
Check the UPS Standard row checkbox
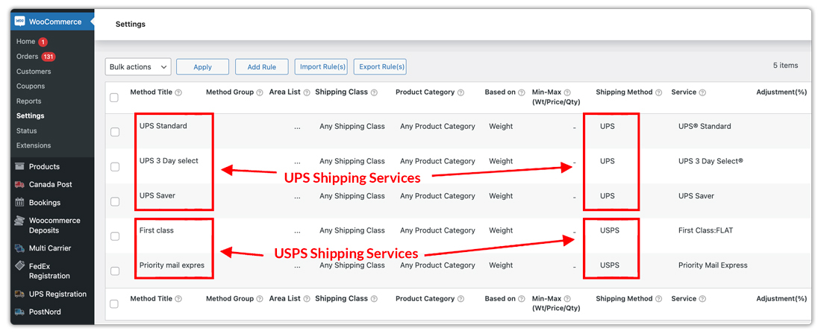[115, 132]
